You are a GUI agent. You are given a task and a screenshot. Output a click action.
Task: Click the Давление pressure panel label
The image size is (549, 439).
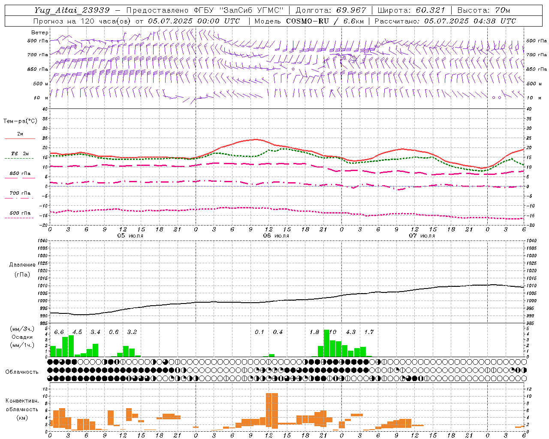22,265
